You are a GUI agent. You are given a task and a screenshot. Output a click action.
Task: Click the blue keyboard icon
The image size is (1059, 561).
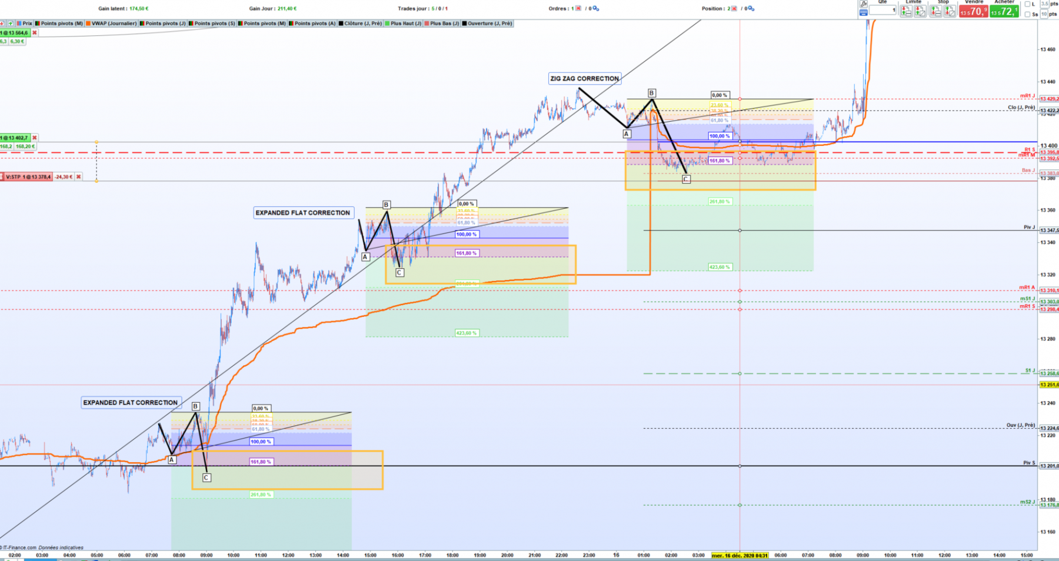(x=863, y=12)
